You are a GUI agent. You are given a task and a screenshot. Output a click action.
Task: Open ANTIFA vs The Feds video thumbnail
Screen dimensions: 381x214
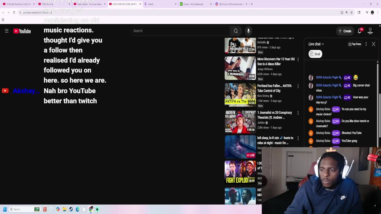[x=240, y=95]
